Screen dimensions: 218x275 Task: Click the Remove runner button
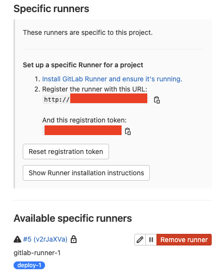coord(184,240)
